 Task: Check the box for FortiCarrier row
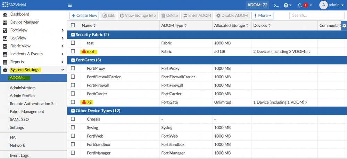pyautogui.click(x=73, y=94)
